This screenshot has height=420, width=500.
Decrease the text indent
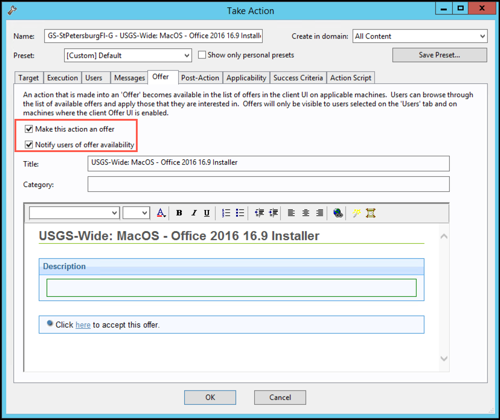pyautogui.click(x=259, y=213)
